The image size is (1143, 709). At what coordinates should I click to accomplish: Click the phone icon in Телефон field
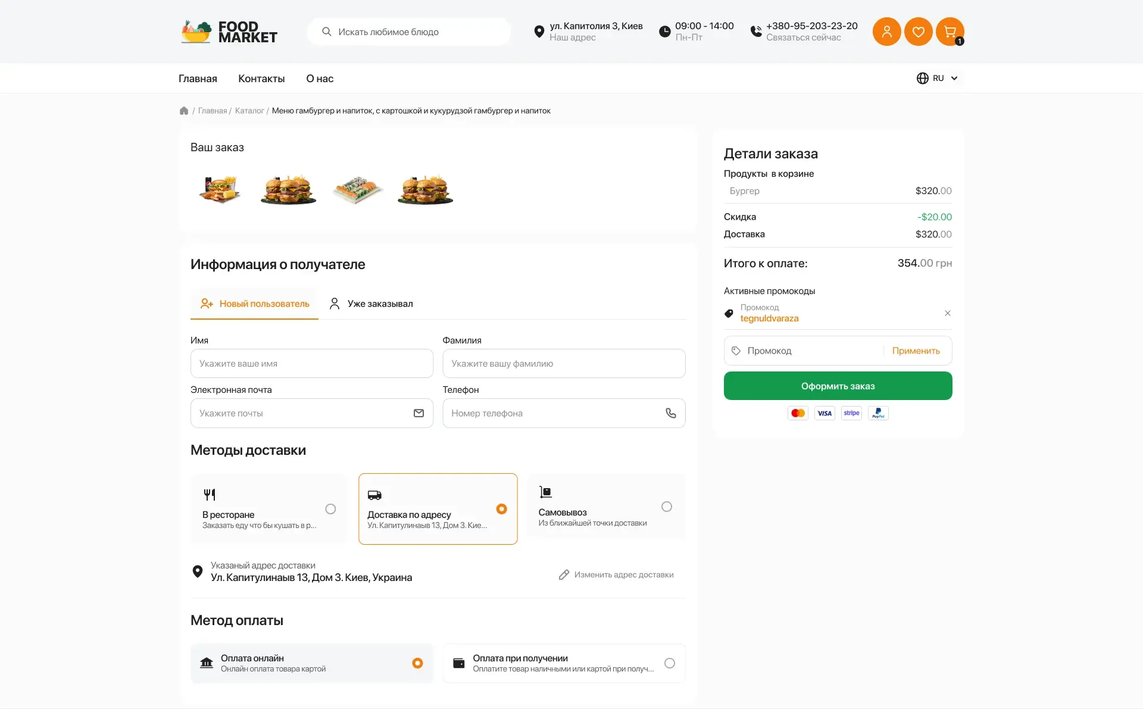(x=671, y=413)
